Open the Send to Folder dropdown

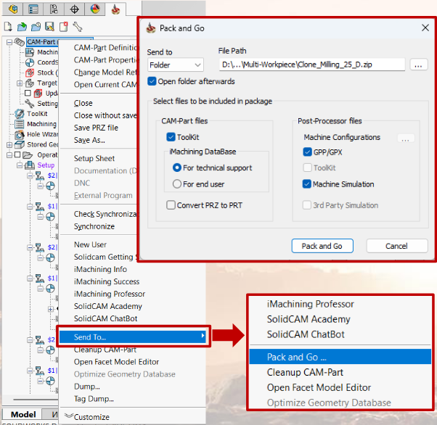click(176, 65)
